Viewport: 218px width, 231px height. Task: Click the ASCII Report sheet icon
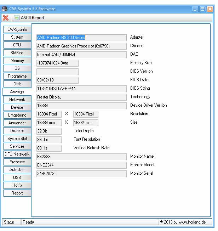[x=17, y=18]
